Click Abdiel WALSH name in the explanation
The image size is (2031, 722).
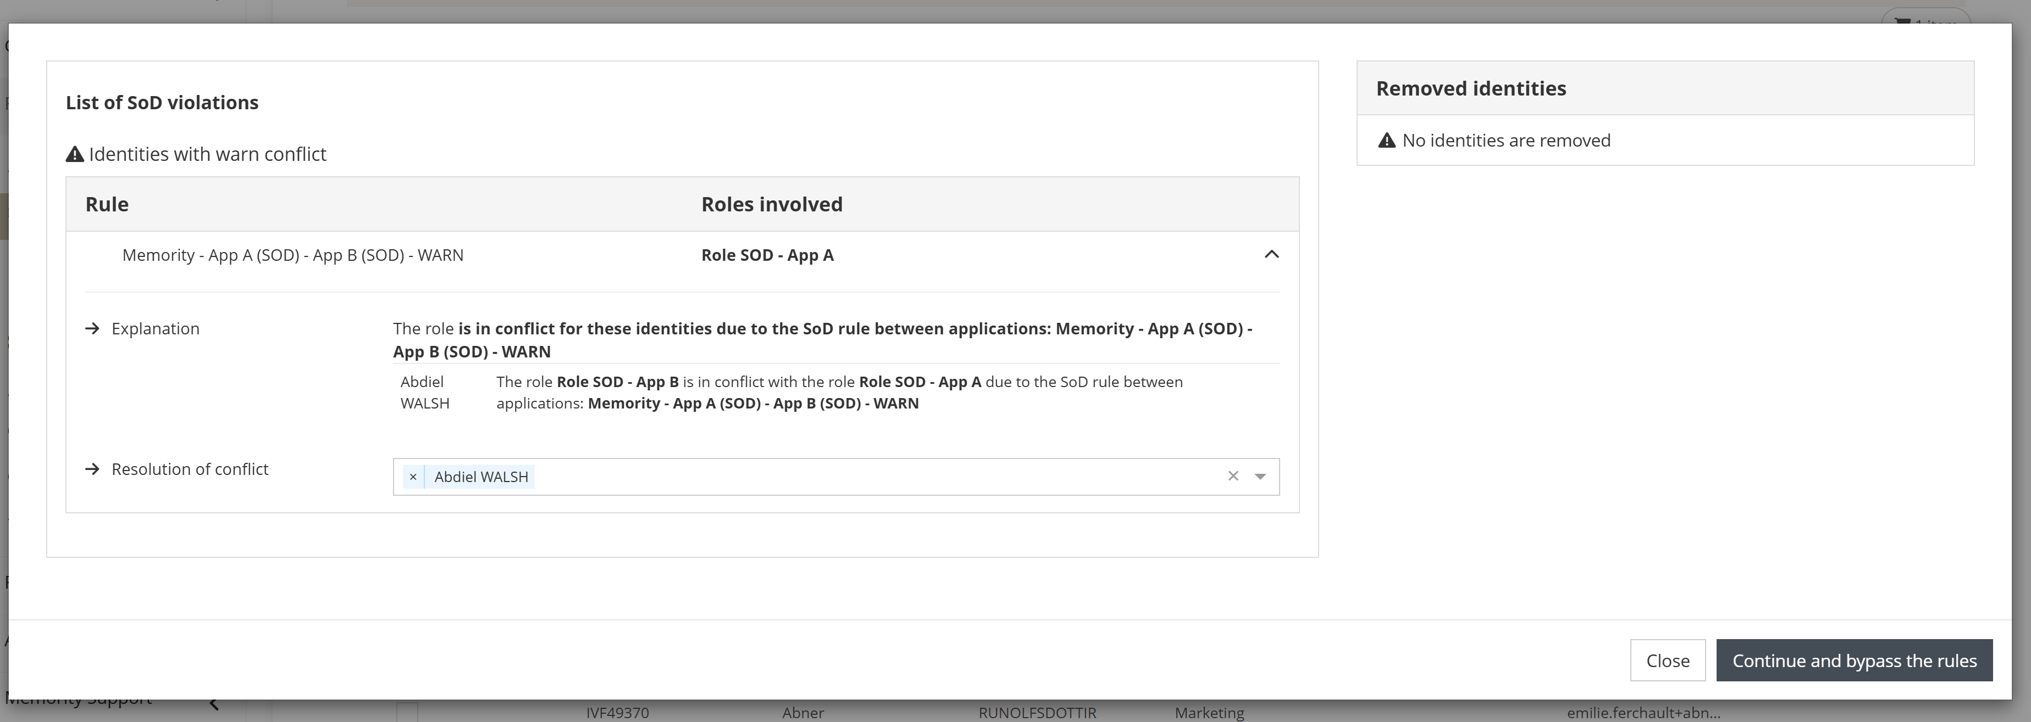pos(424,392)
